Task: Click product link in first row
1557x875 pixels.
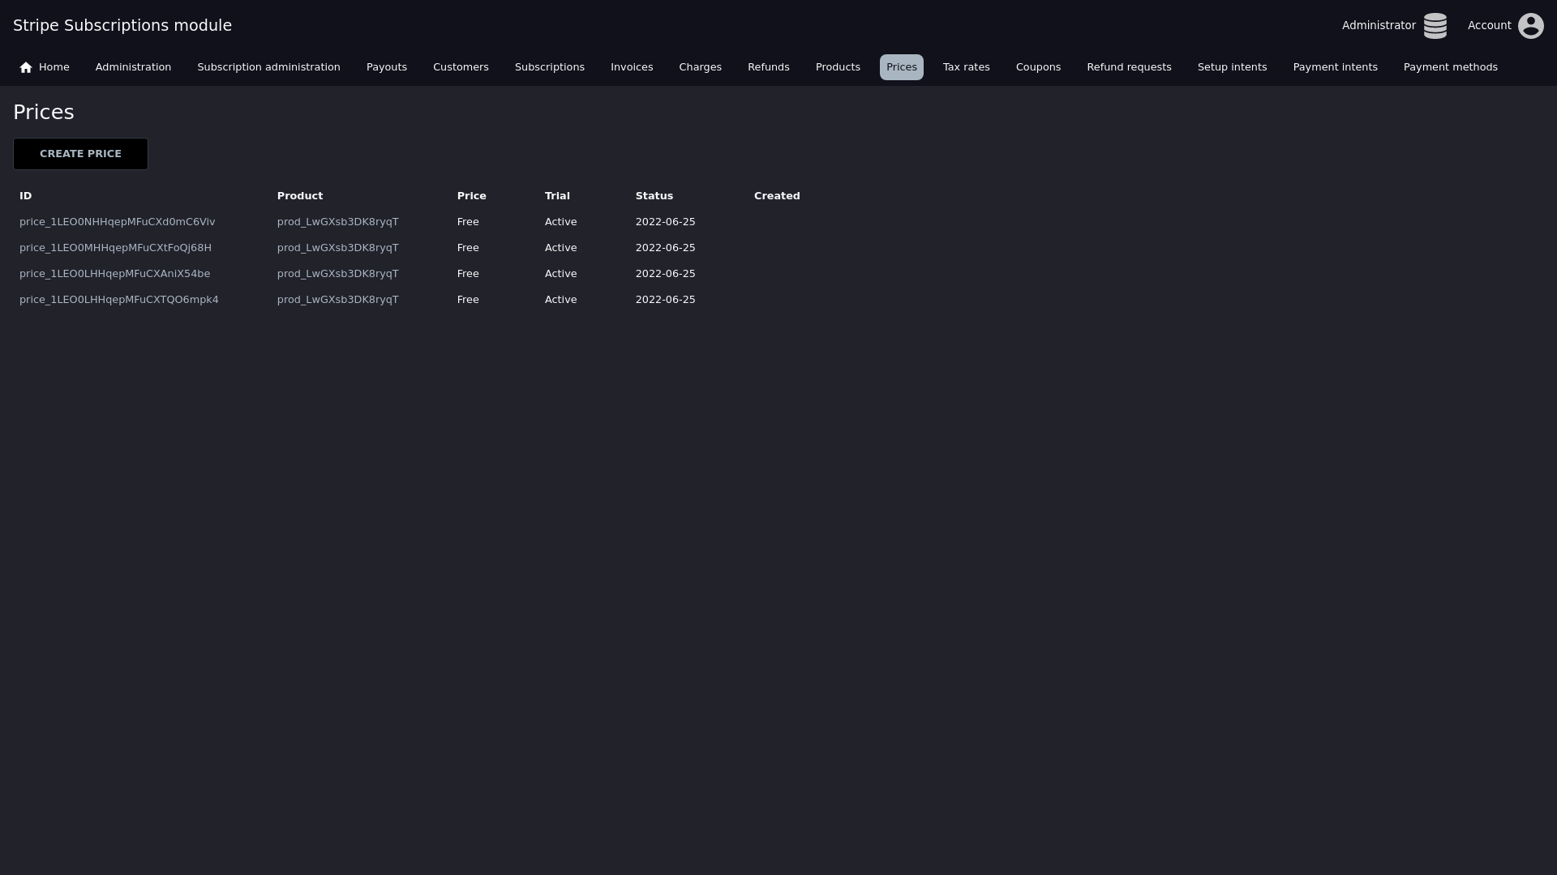Action: pyautogui.click(x=337, y=222)
